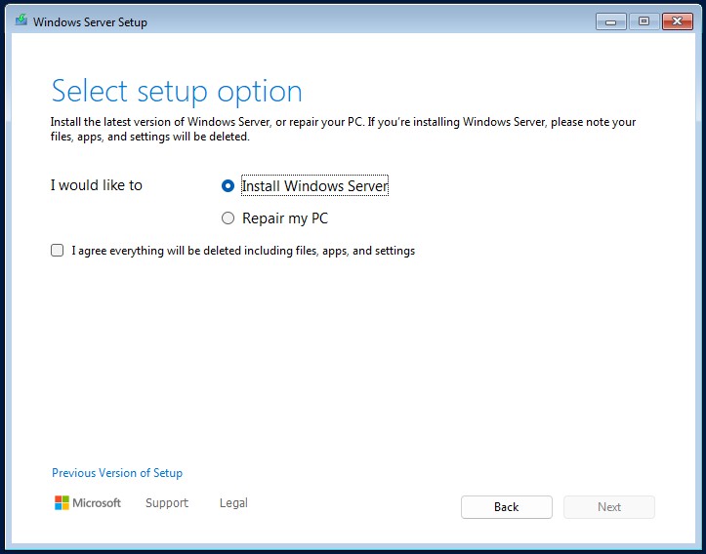This screenshot has height=554, width=706.
Task: Click the Back button
Action: (507, 507)
